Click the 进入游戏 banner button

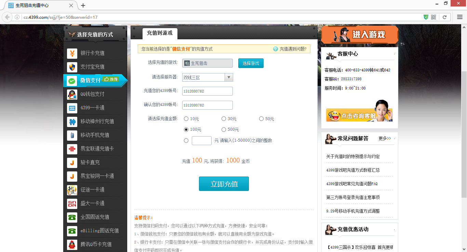coord(360,34)
